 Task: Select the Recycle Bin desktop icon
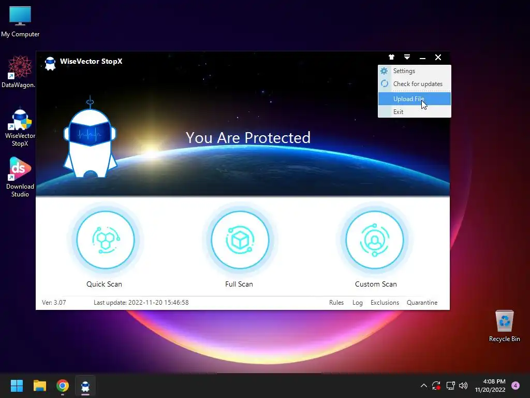[x=504, y=326]
